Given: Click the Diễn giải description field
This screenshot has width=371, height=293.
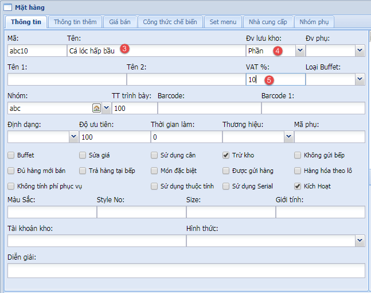Looking at the screenshot, I should [186, 271].
